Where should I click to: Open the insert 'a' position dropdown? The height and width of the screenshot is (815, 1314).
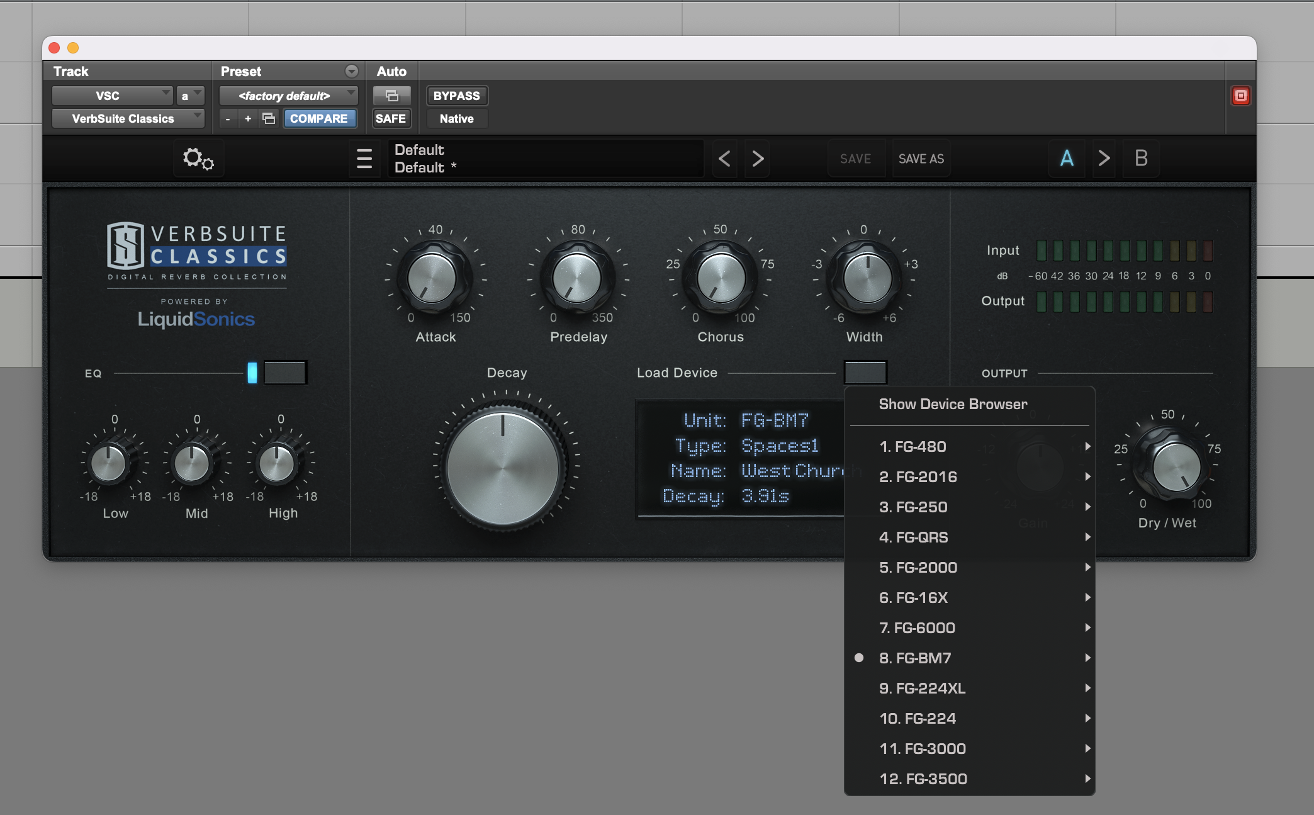coord(190,96)
